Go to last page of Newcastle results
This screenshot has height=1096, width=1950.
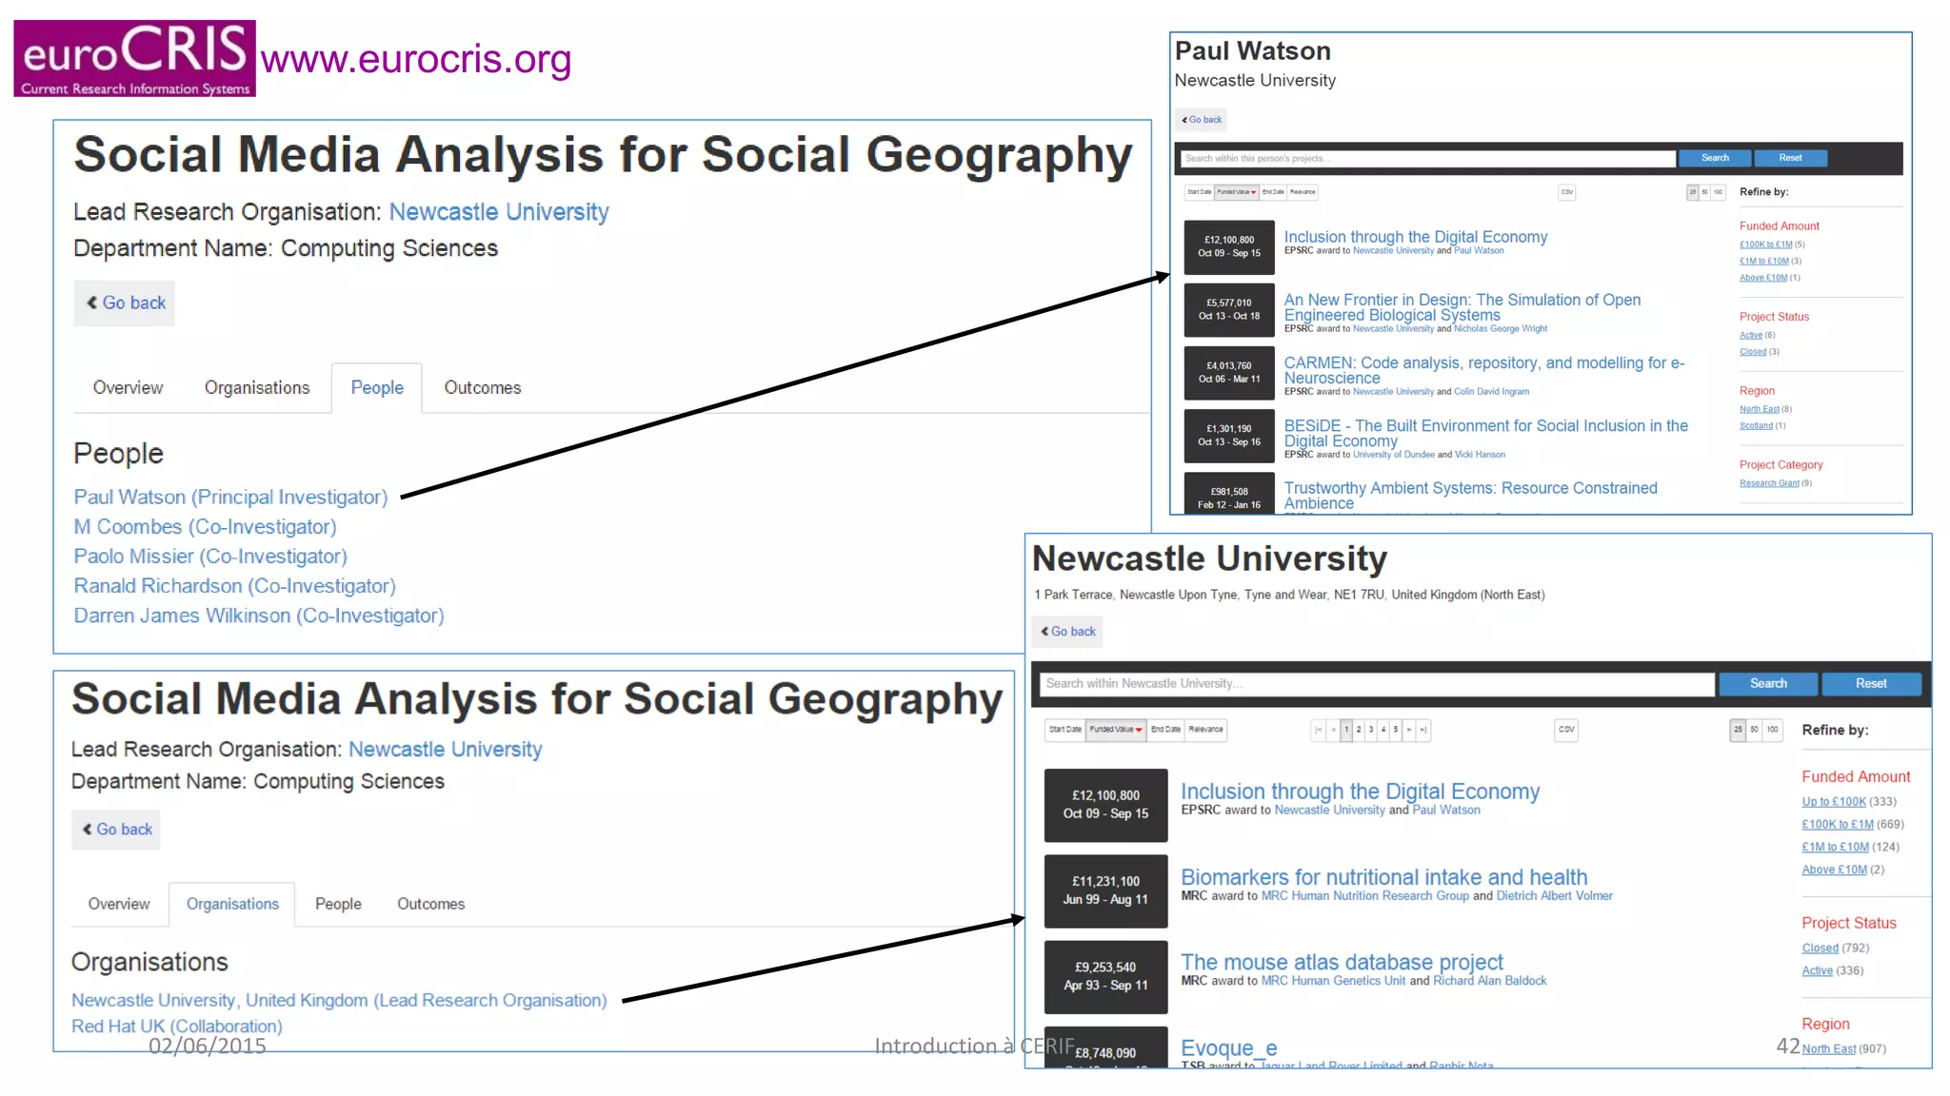click(1423, 730)
